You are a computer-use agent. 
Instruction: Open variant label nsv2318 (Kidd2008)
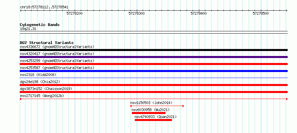pos(38,75)
